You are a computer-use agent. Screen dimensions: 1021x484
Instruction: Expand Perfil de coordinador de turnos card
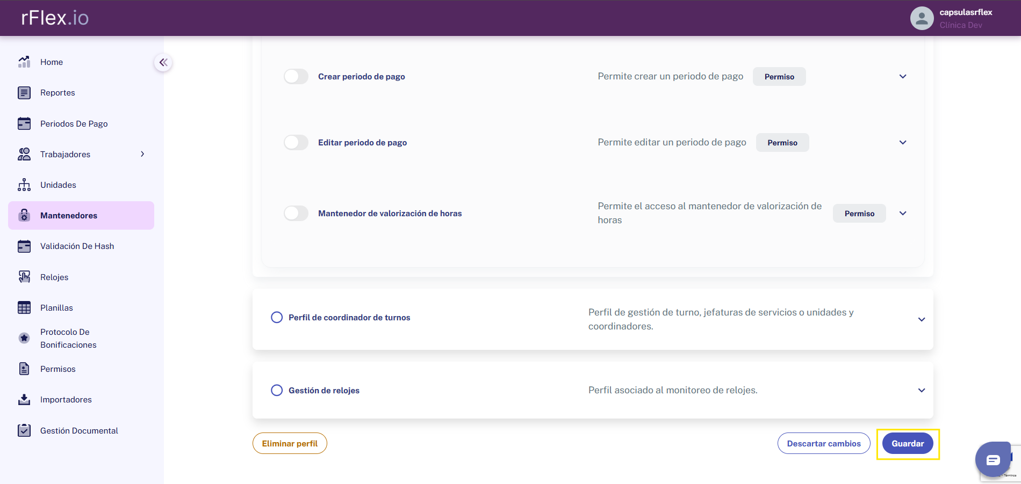point(922,320)
